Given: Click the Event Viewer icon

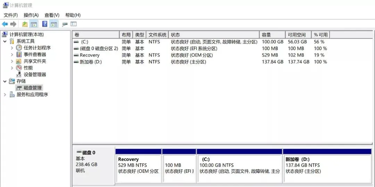Looking at the screenshot, I should pyautogui.click(x=19, y=54).
